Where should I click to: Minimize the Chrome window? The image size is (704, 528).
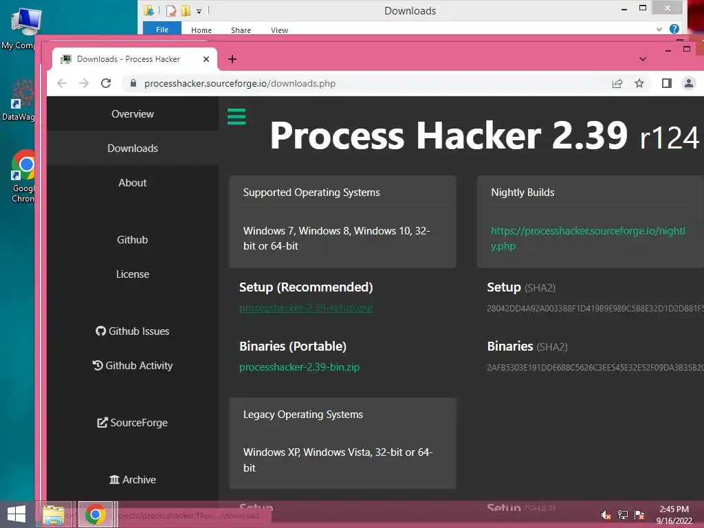coord(668,50)
